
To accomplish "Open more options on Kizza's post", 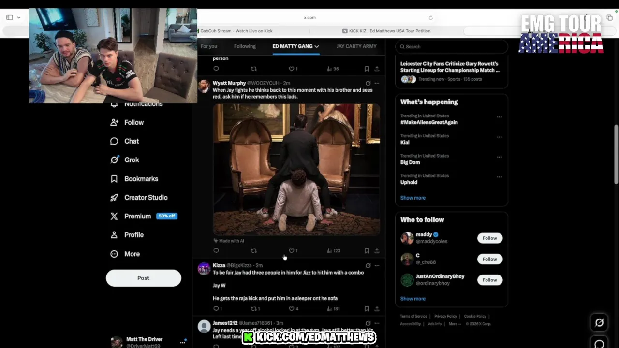I will pos(377,265).
